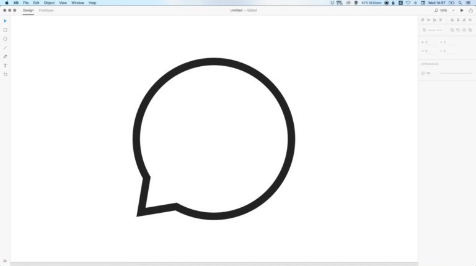Click the temperature and fan rpm readout
The width and height of the screenshot is (476, 266).
pos(371,2)
